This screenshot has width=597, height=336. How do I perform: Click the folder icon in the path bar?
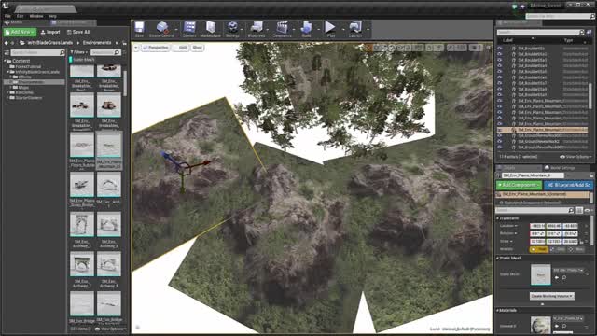click(22, 43)
